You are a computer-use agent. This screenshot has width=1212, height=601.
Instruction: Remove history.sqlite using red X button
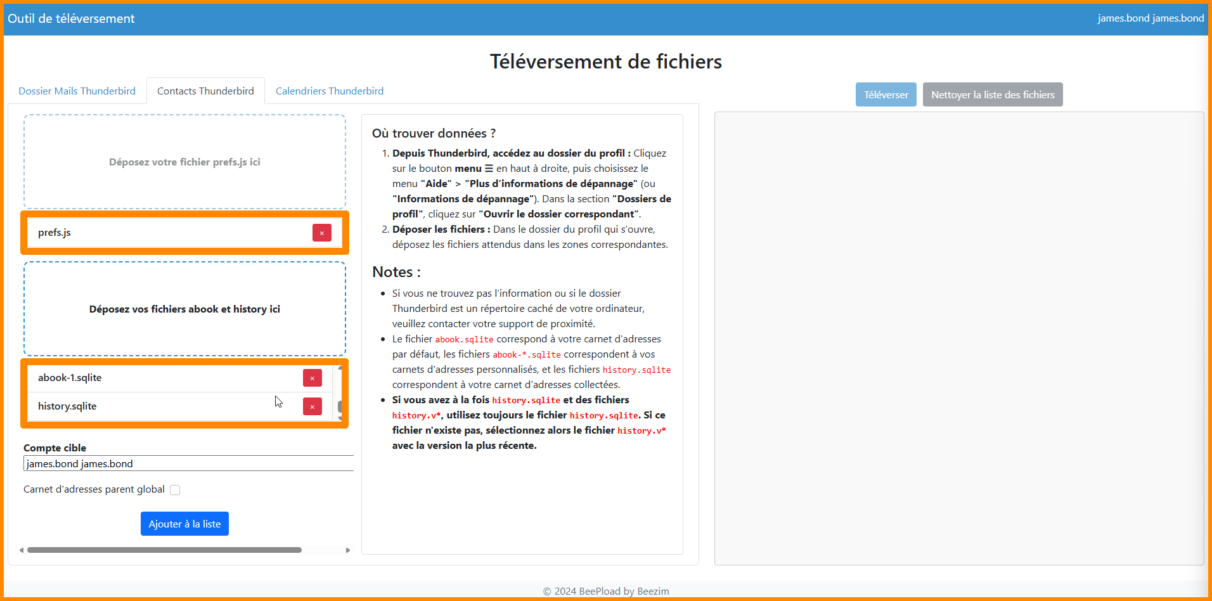click(312, 406)
